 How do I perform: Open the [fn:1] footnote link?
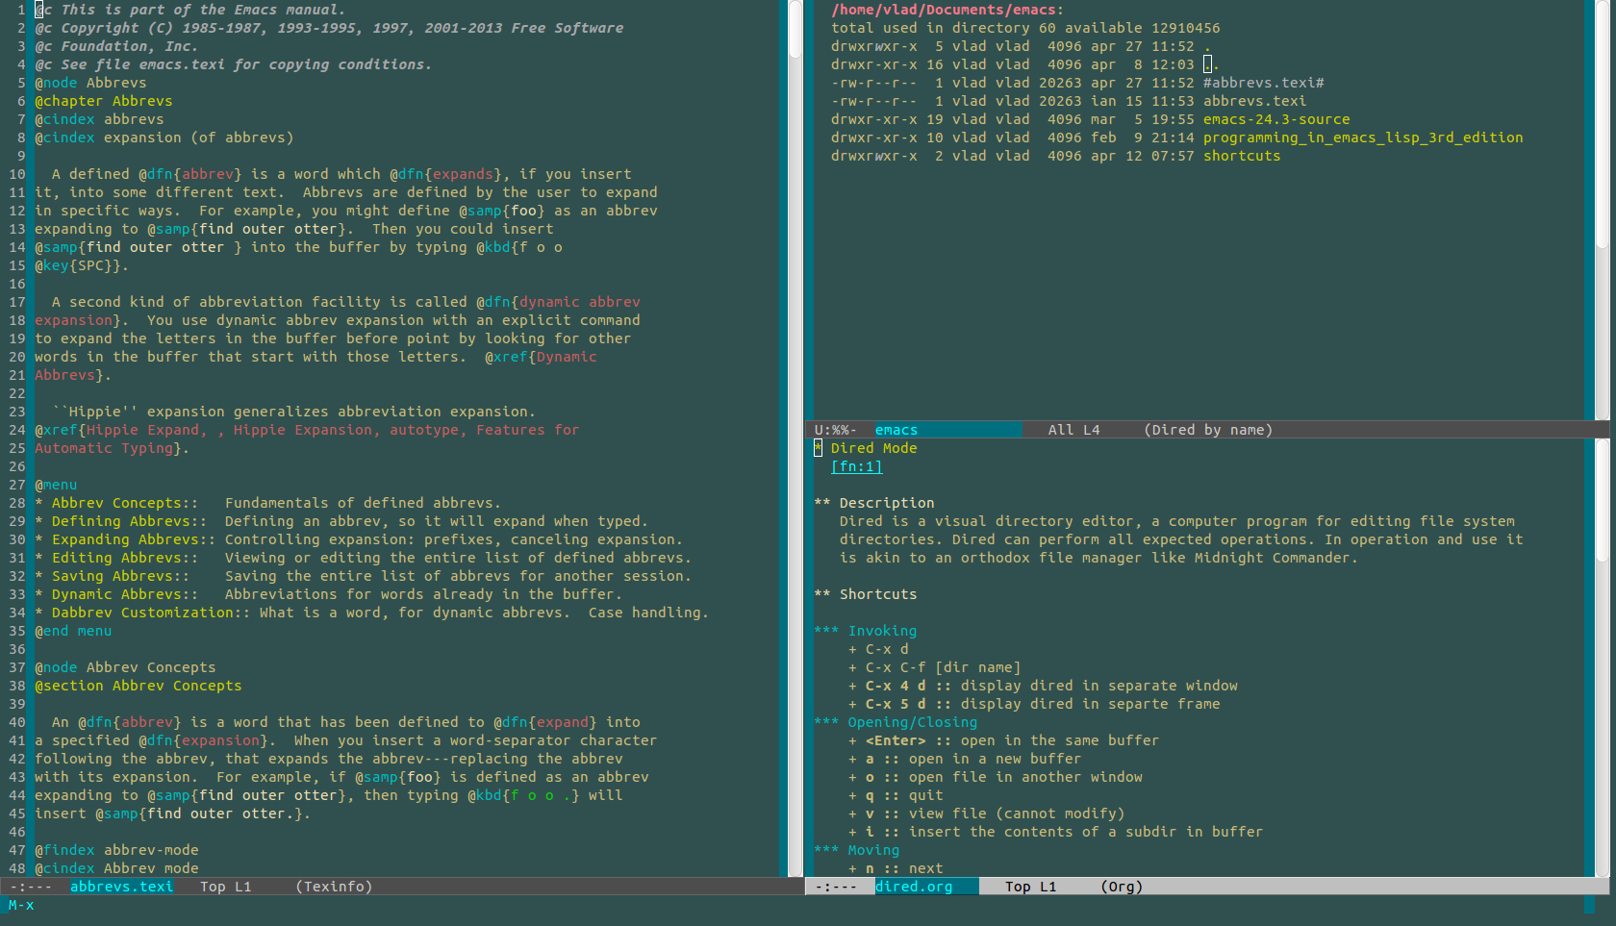click(x=857, y=466)
